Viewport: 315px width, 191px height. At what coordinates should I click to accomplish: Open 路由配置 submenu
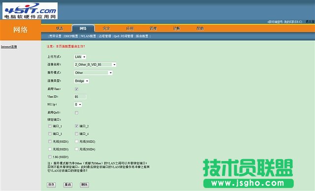pyautogui.click(x=142, y=36)
